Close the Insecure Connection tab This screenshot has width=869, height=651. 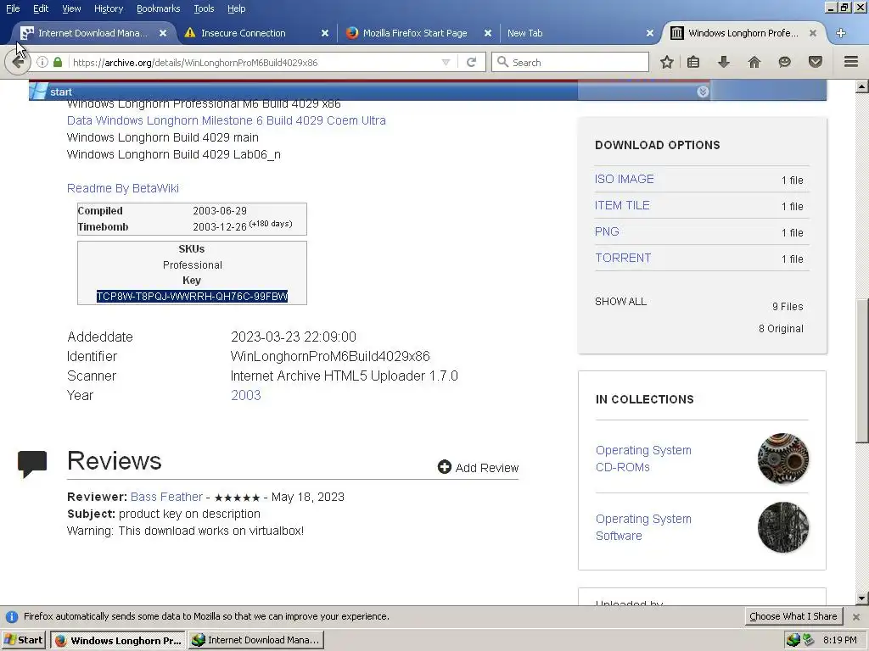[x=325, y=33]
